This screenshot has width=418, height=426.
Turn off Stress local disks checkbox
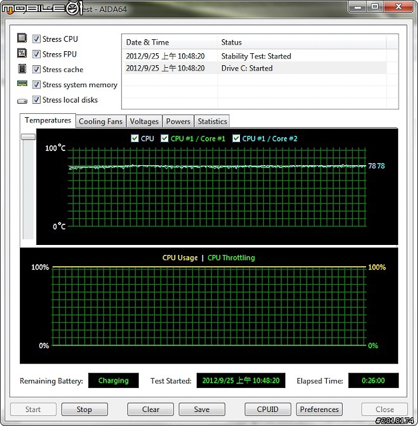click(x=36, y=100)
